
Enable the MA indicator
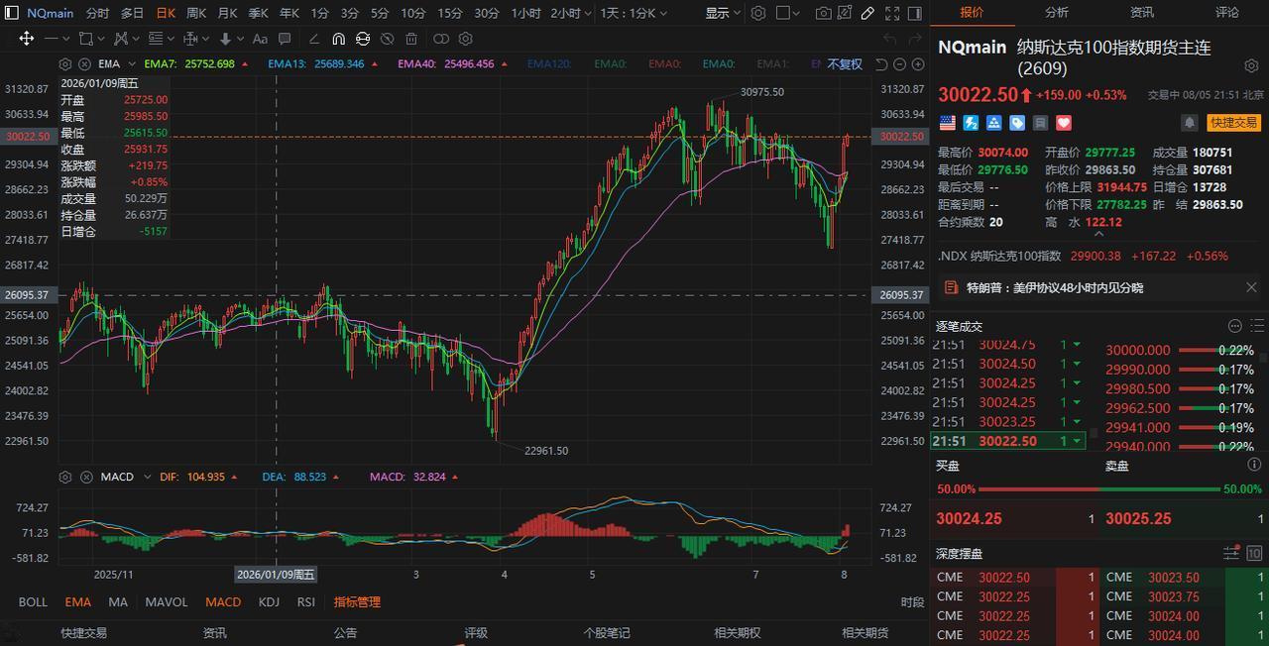(118, 601)
